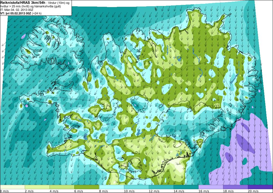Select the light green 2–4 m/s legend swatch
This screenshot has width=273, height=193.
click(x=37, y=187)
